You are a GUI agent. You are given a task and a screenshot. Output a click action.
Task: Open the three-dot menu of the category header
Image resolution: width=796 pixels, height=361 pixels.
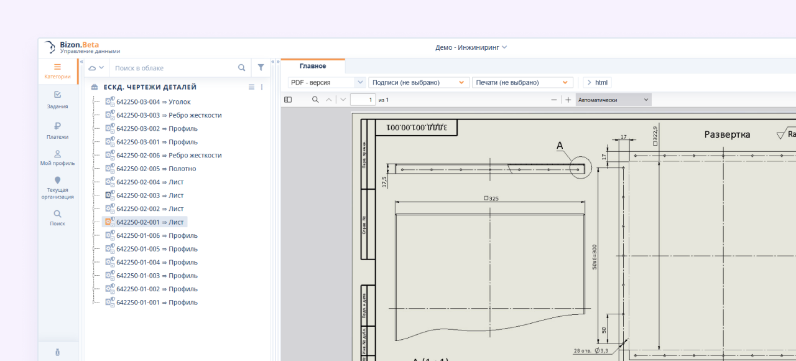coord(262,87)
